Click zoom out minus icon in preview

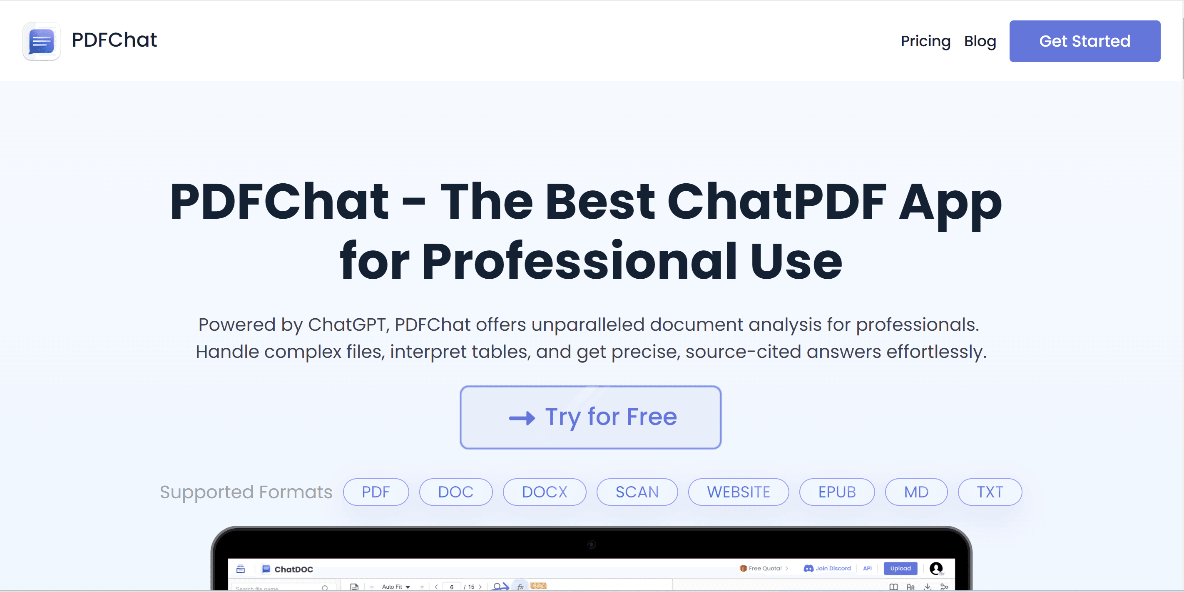coord(371,587)
